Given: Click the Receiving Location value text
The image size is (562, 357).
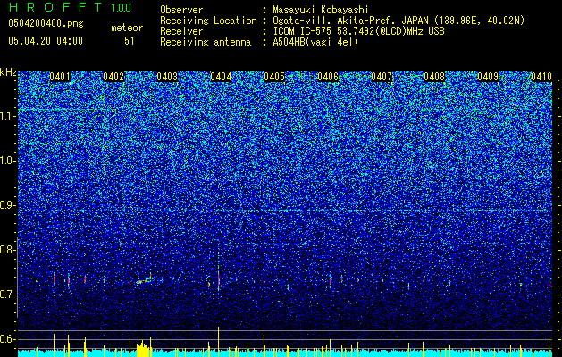Looking at the screenshot, I should [x=398, y=21].
